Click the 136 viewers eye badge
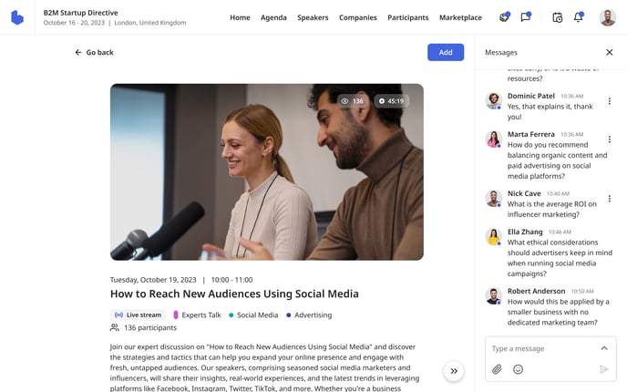627x392 pixels. (x=352, y=101)
